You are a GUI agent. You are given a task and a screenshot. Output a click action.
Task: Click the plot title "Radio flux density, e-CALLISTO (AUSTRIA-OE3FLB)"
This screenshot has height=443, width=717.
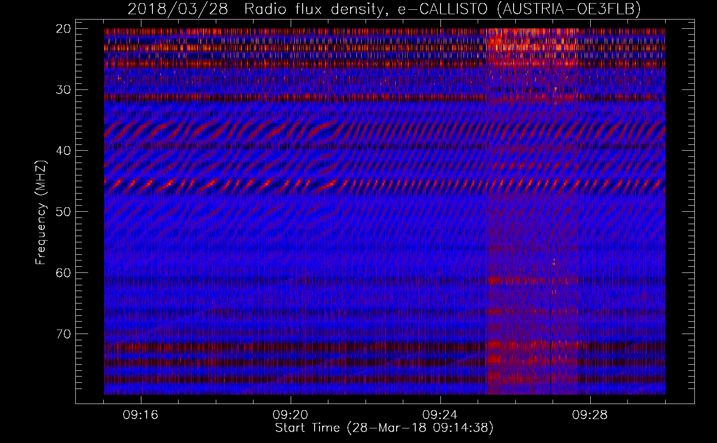click(x=442, y=9)
